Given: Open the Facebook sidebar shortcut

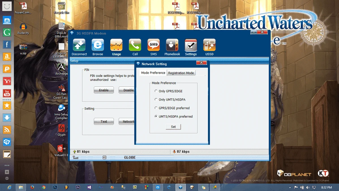Looking at the screenshot, I should tap(7, 44).
